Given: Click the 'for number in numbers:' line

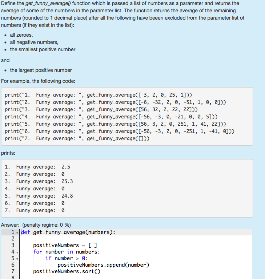Looking at the screenshot, I should [x=67, y=252].
